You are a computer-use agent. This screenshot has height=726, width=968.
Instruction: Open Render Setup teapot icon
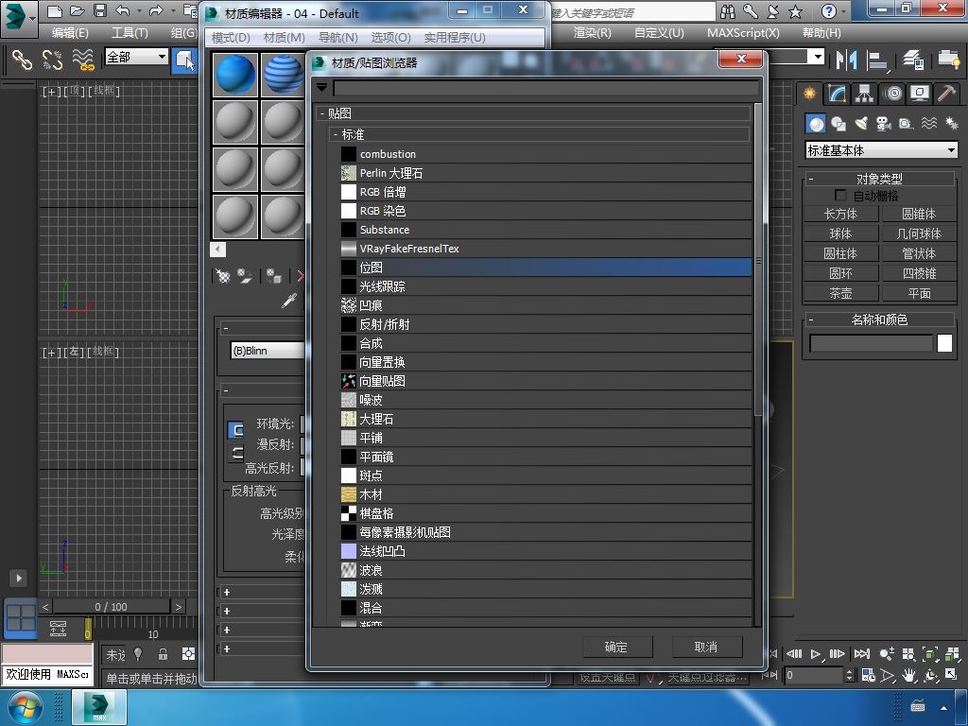tap(948, 60)
